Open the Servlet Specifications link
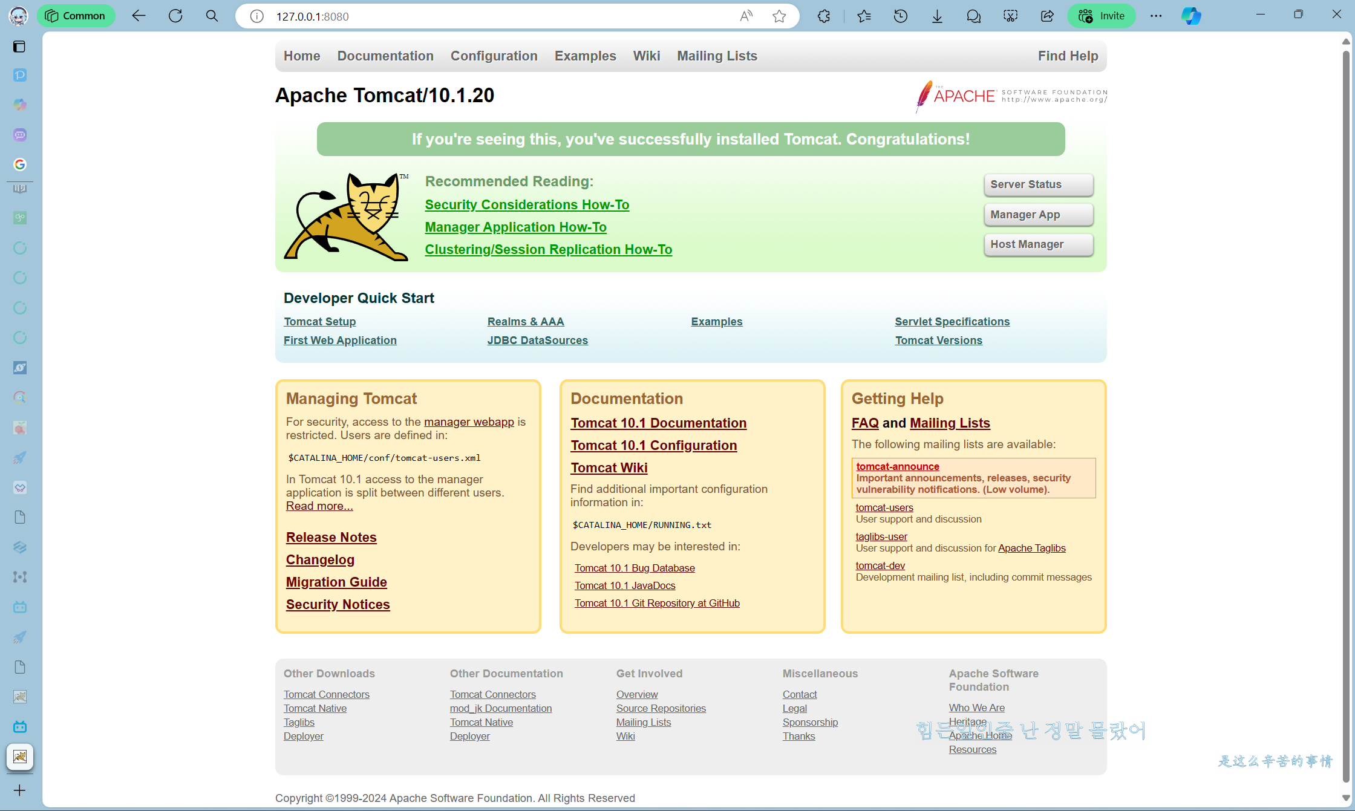Viewport: 1355px width, 811px height. [x=952, y=322]
